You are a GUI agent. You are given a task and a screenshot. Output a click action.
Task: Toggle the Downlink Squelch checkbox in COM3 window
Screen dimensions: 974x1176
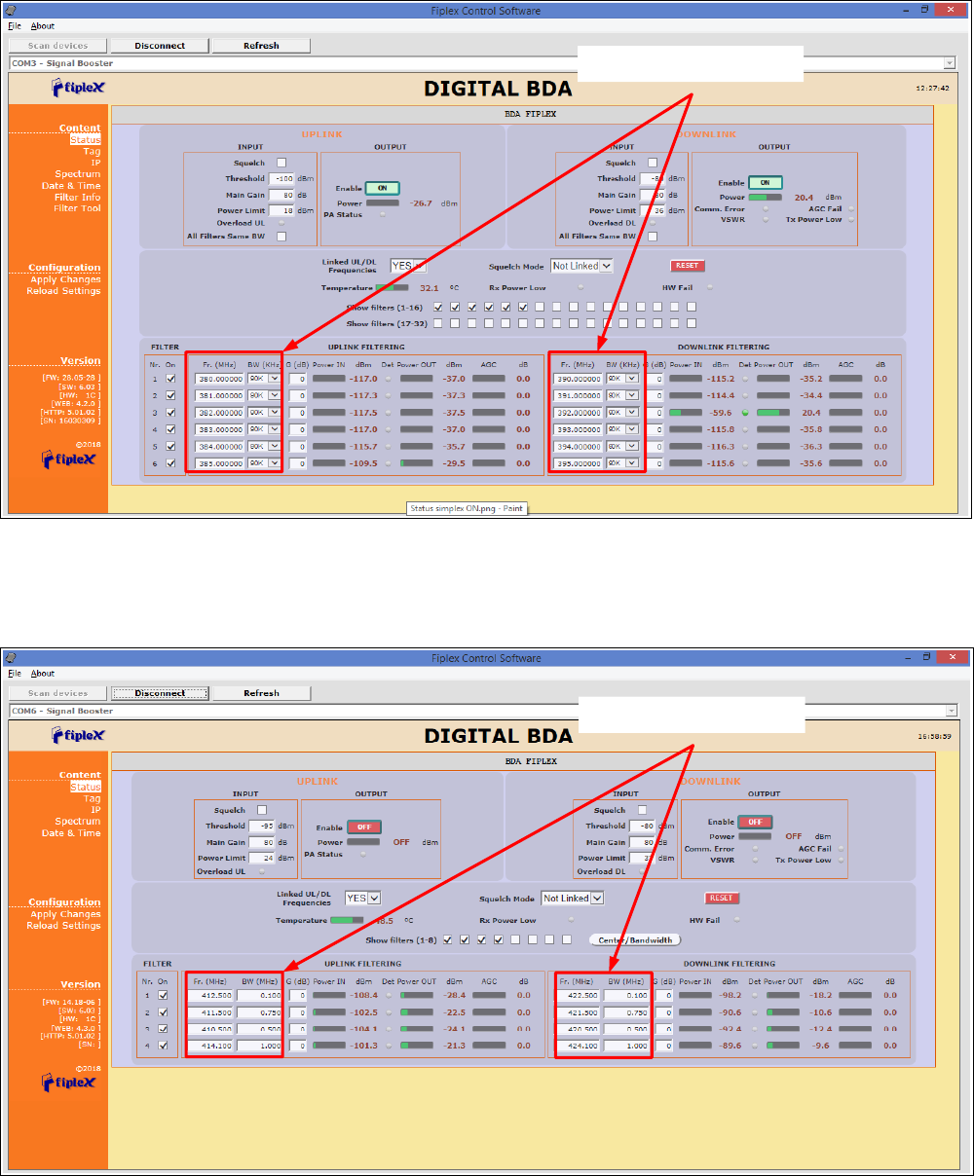pos(653,163)
